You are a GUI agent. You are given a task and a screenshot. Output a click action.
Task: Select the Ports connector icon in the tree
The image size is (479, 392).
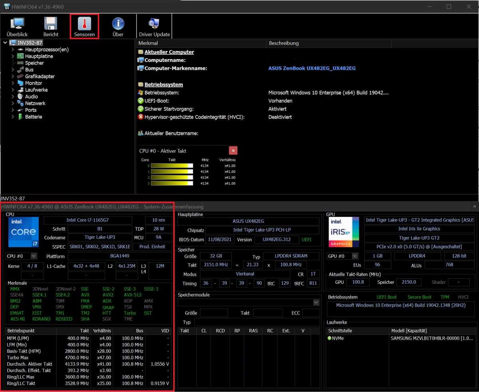[x=21, y=110]
